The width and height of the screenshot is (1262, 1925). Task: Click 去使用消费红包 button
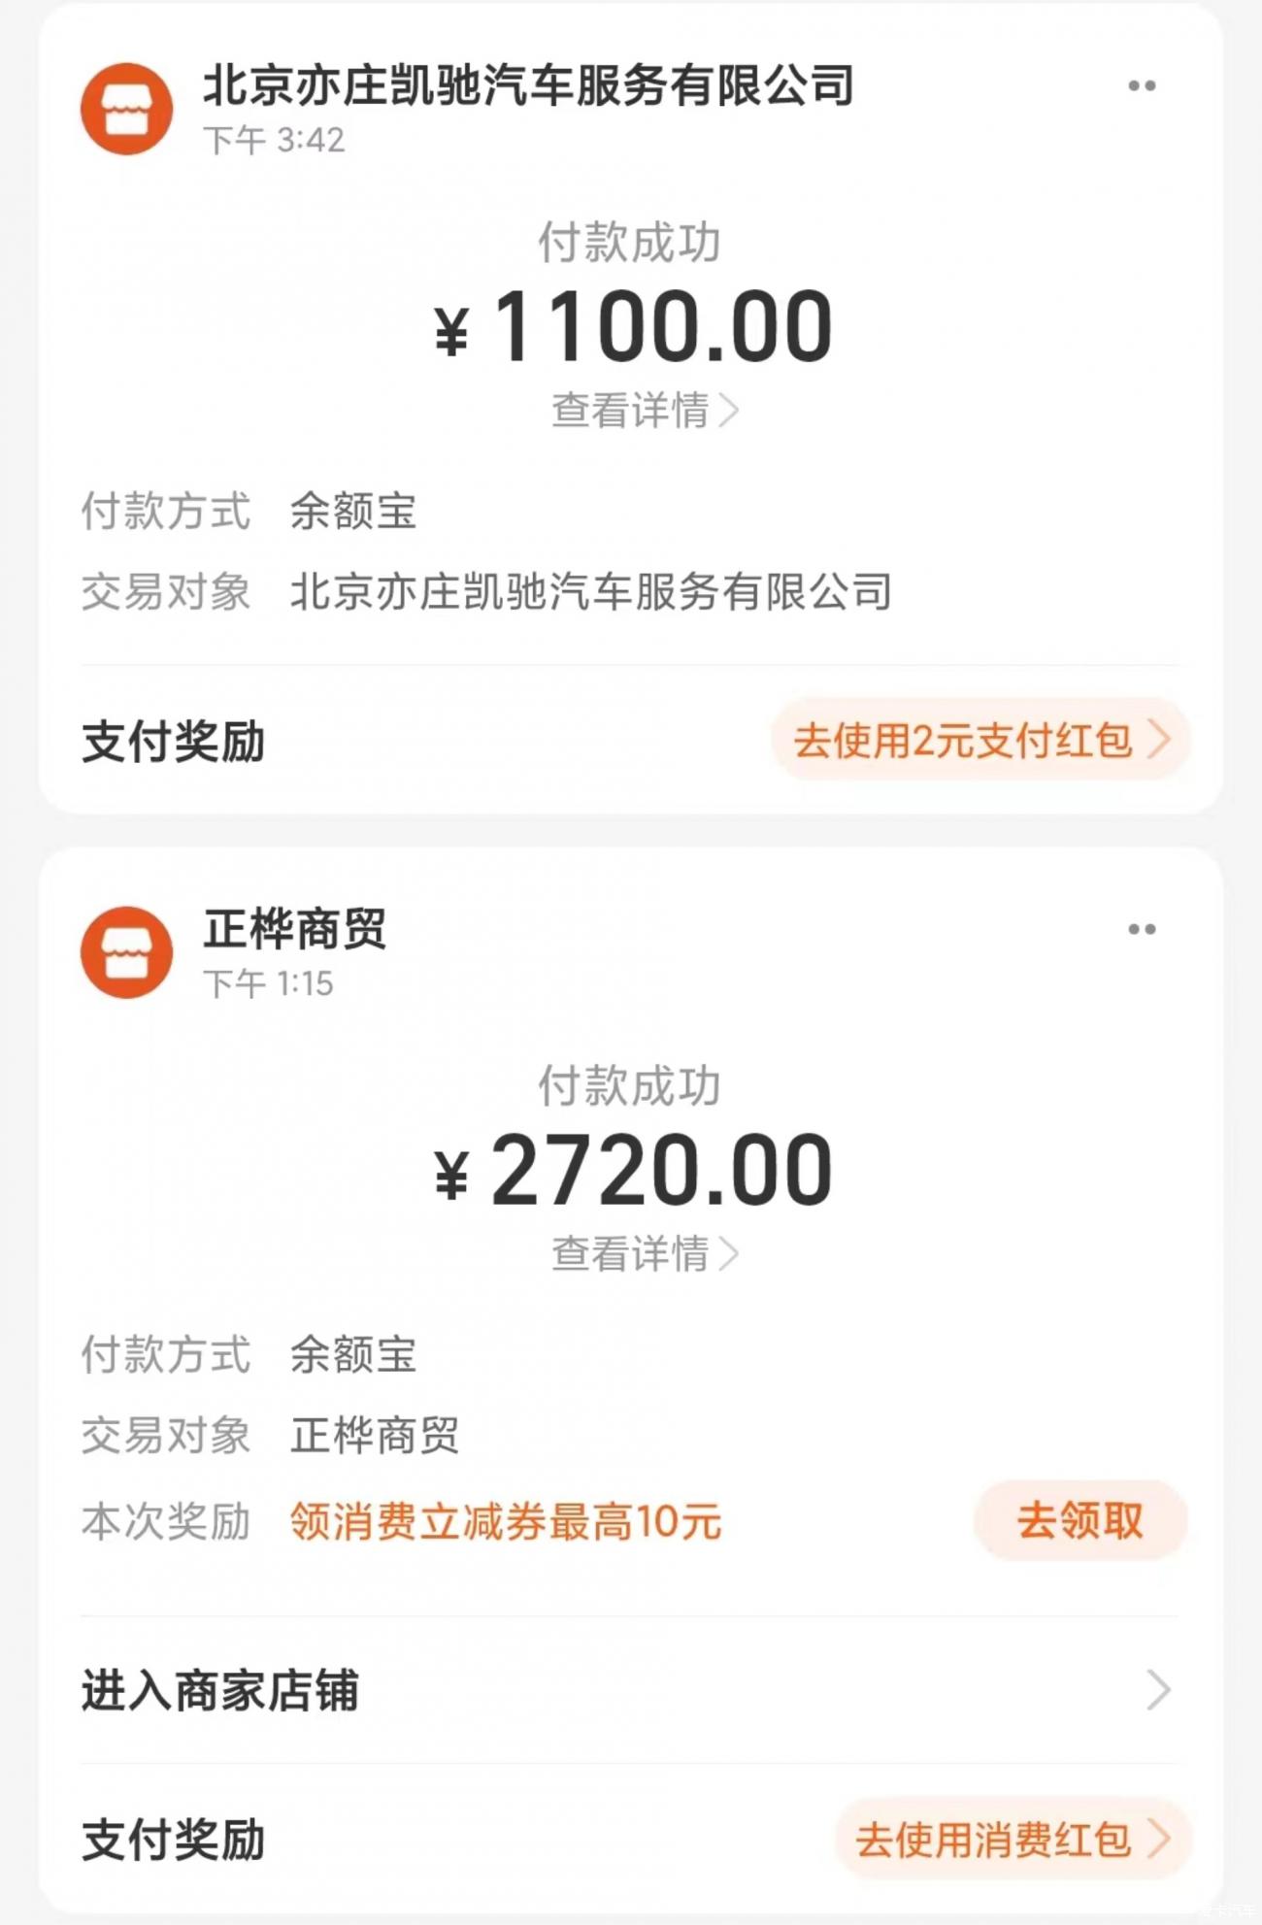(x=1013, y=1839)
